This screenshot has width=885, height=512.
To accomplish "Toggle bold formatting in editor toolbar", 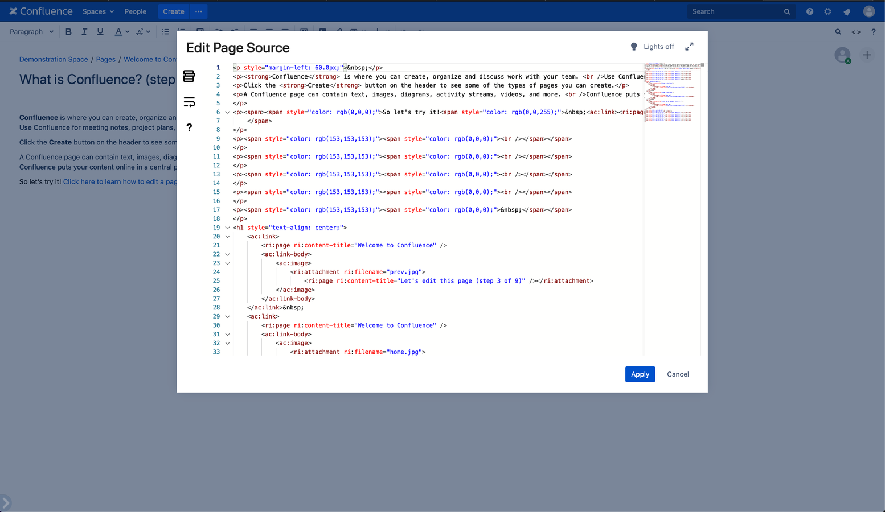I will 68,32.
